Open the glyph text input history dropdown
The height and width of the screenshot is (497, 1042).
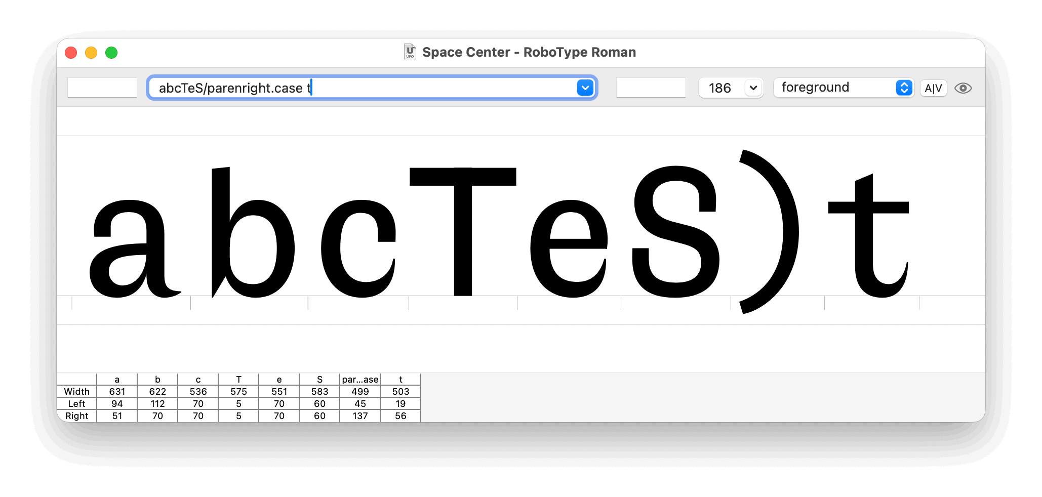pyautogui.click(x=585, y=88)
